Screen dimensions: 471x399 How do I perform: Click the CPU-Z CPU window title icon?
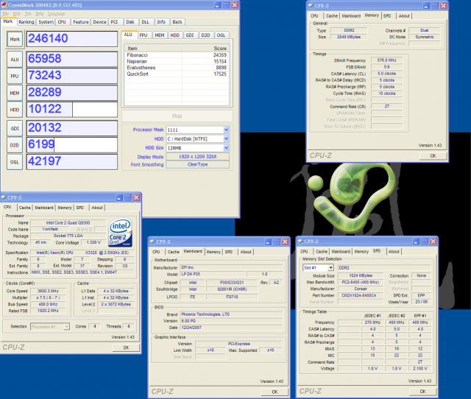(3, 197)
